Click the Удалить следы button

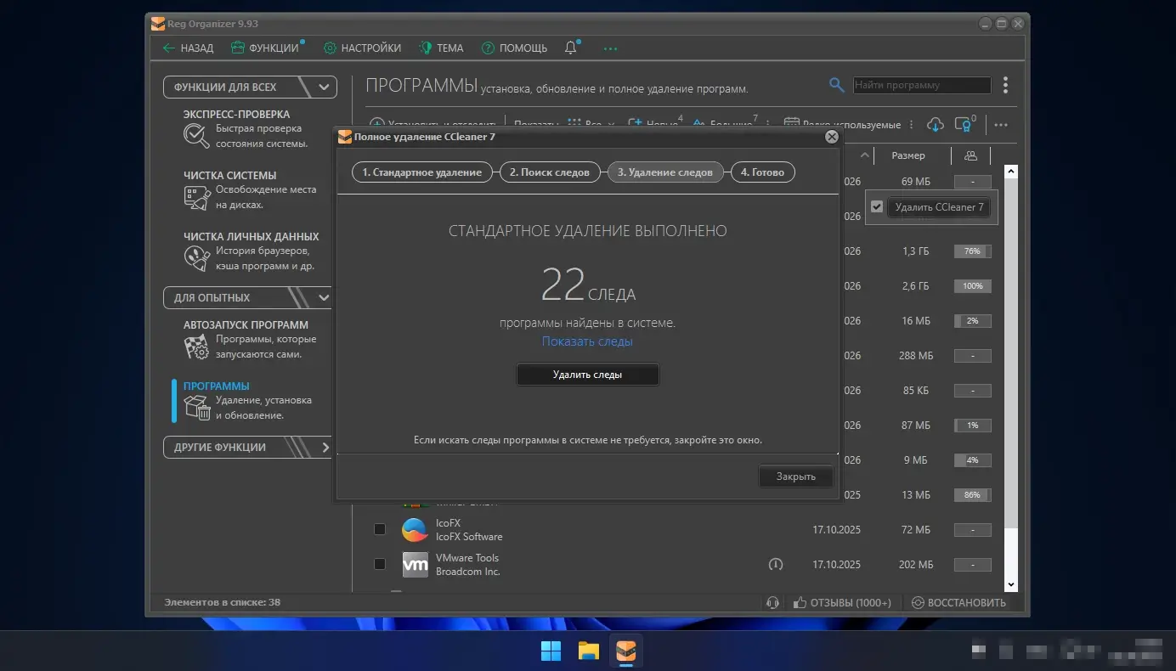pyautogui.click(x=587, y=375)
